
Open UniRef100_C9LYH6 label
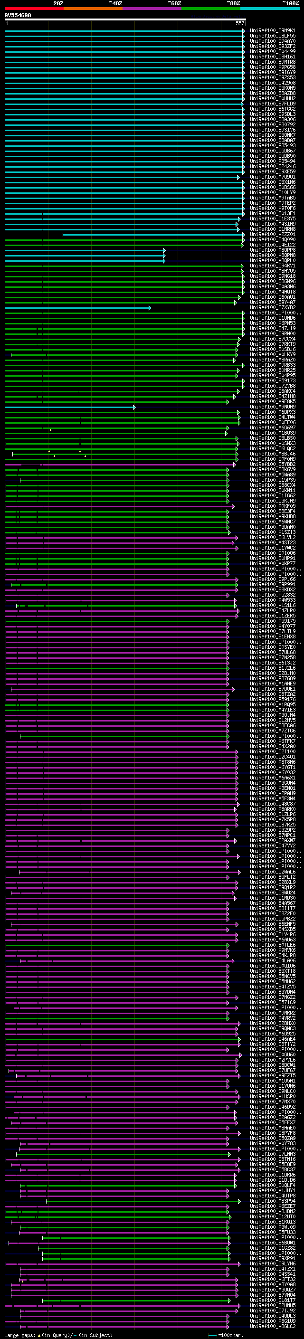[272, 1263]
